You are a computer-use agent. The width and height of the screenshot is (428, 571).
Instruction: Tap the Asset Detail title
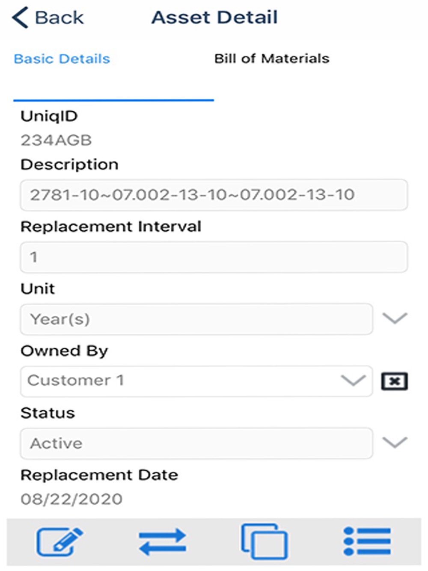(x=214, y=18)
